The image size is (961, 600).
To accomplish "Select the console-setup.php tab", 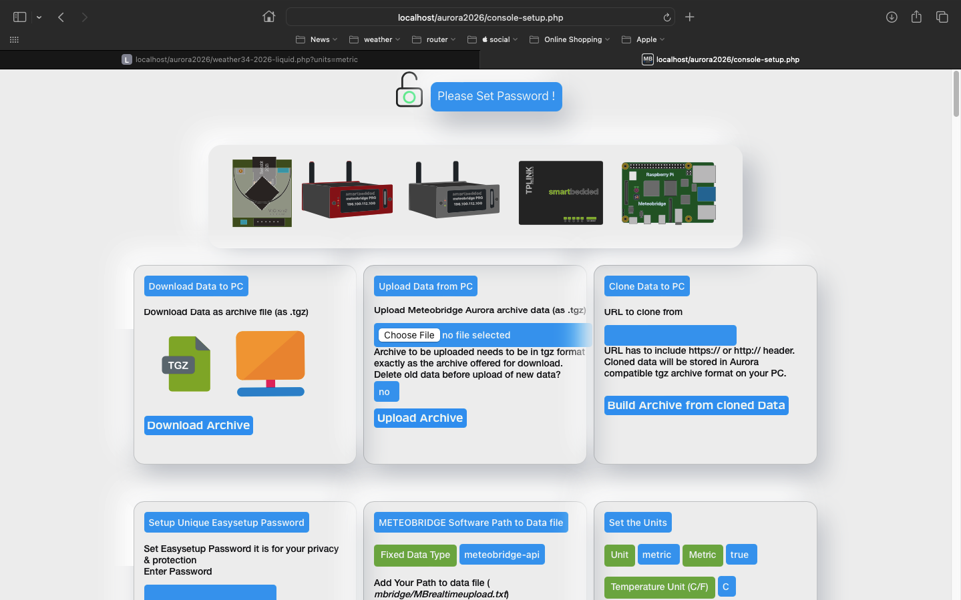I will [x=721, y=59].
